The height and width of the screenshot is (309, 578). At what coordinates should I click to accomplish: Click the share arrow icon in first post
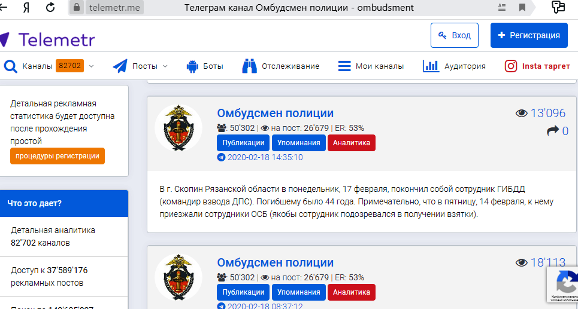click(x=553, y=131)
